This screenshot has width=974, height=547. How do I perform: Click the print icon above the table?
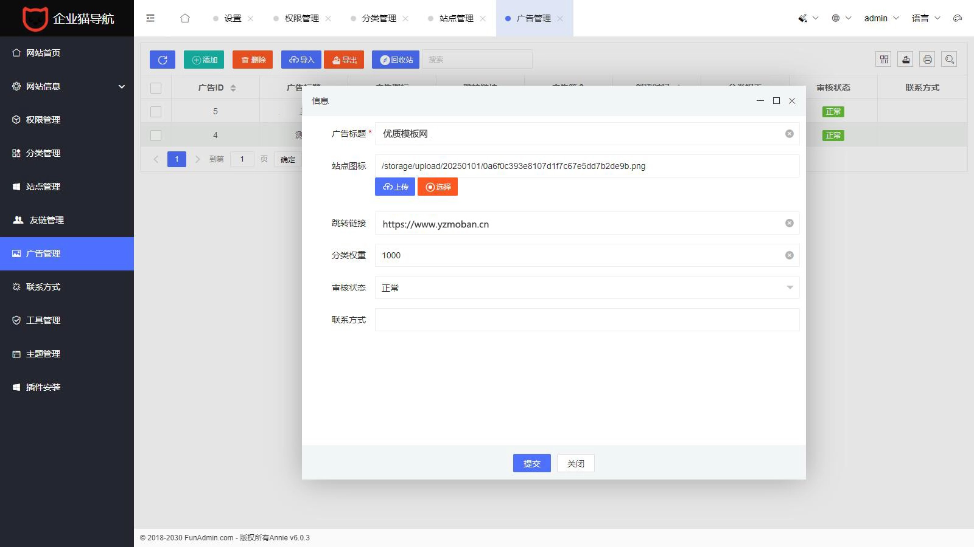[x=927, y=59]
